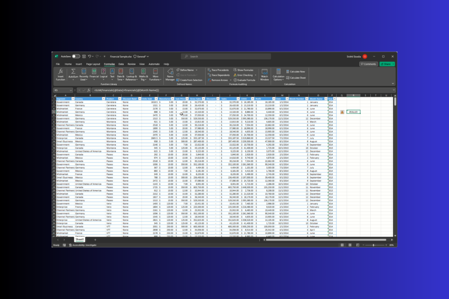
Task: Click the zoom slider in status bar
Action: tap(373, 245)
